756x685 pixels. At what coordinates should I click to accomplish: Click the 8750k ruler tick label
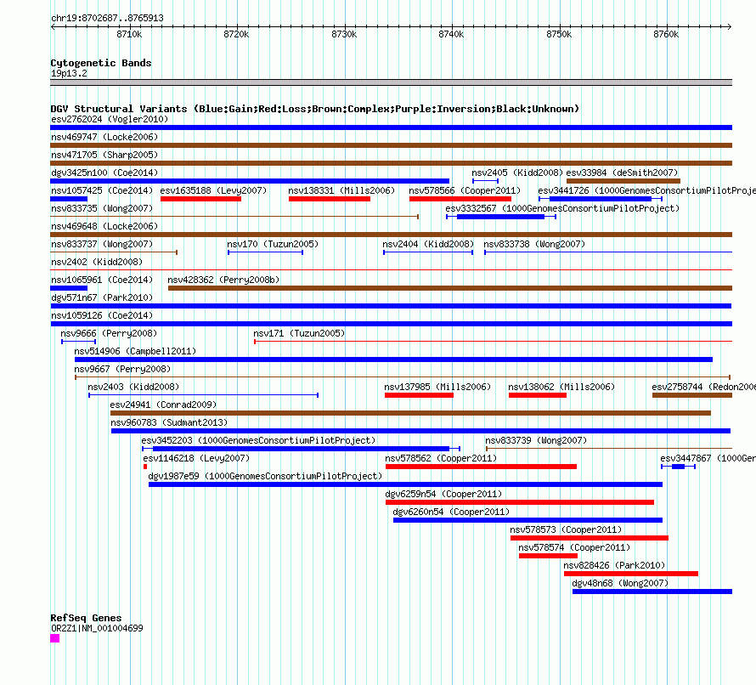point(559,34)
